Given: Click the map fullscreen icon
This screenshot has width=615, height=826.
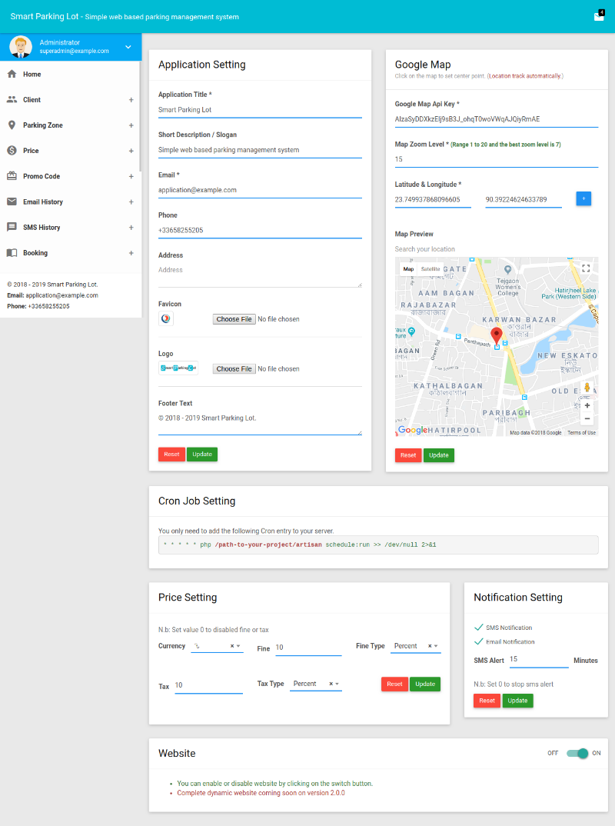Looking at the screenshot, I should point(586,268).
